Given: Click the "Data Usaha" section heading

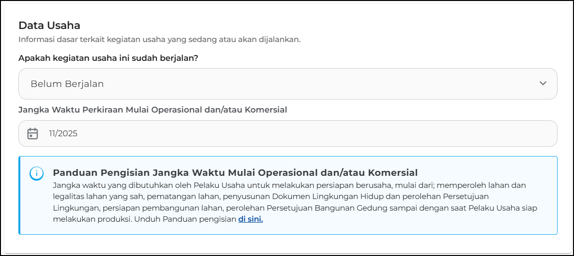Looking at the screenshot, I should tap(49, 25).
